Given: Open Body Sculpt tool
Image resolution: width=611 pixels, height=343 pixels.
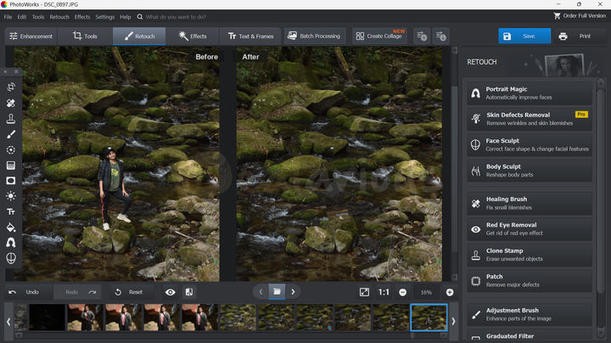Looking at the screenshot, I should click(x=530, y=171).
